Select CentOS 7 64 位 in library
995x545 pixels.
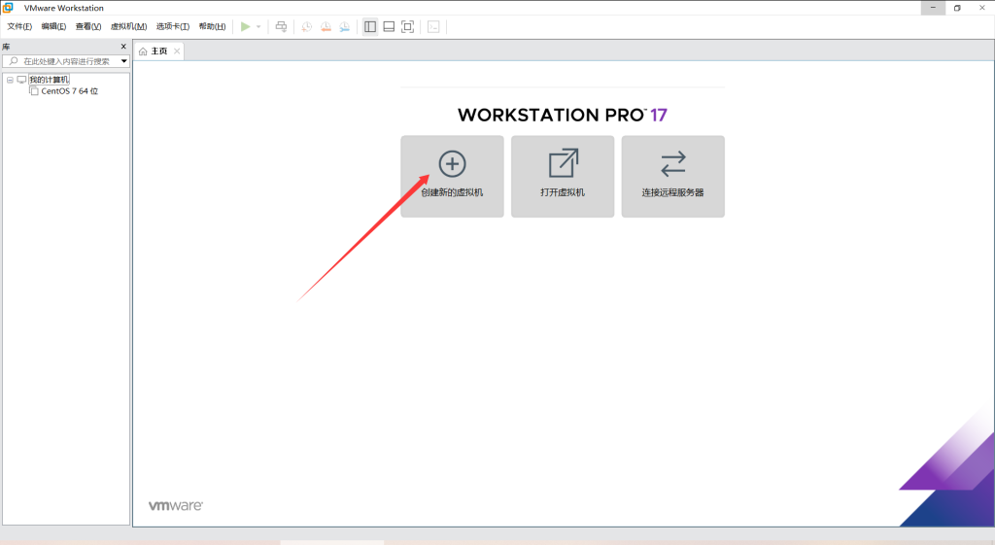click(x=69, y=91)
